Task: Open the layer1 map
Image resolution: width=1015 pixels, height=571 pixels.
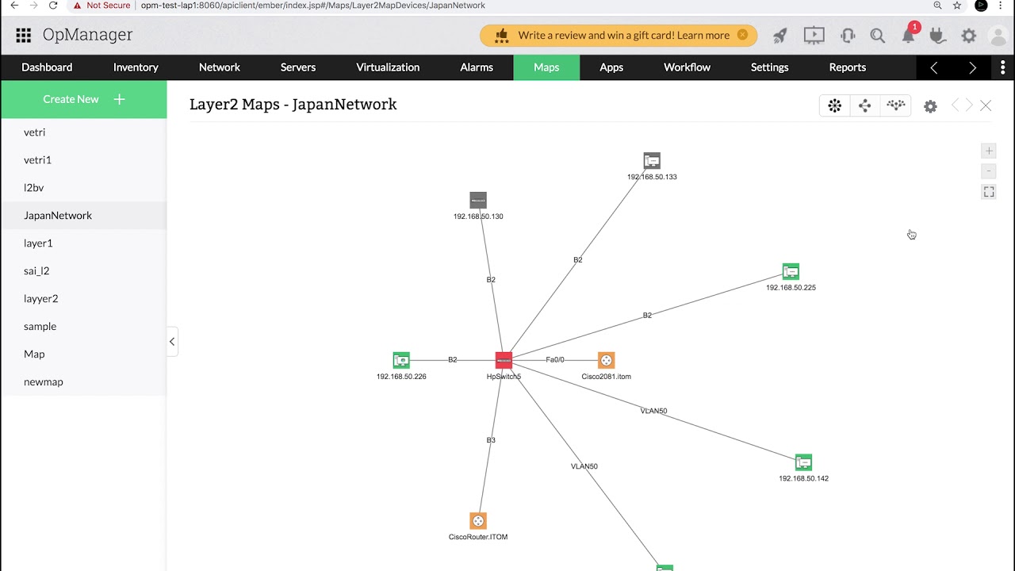Action: (x=83, y=243)
